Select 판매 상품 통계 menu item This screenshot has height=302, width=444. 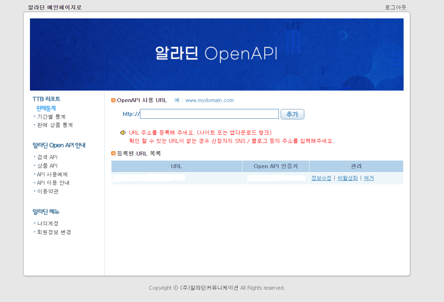(55, 125)
